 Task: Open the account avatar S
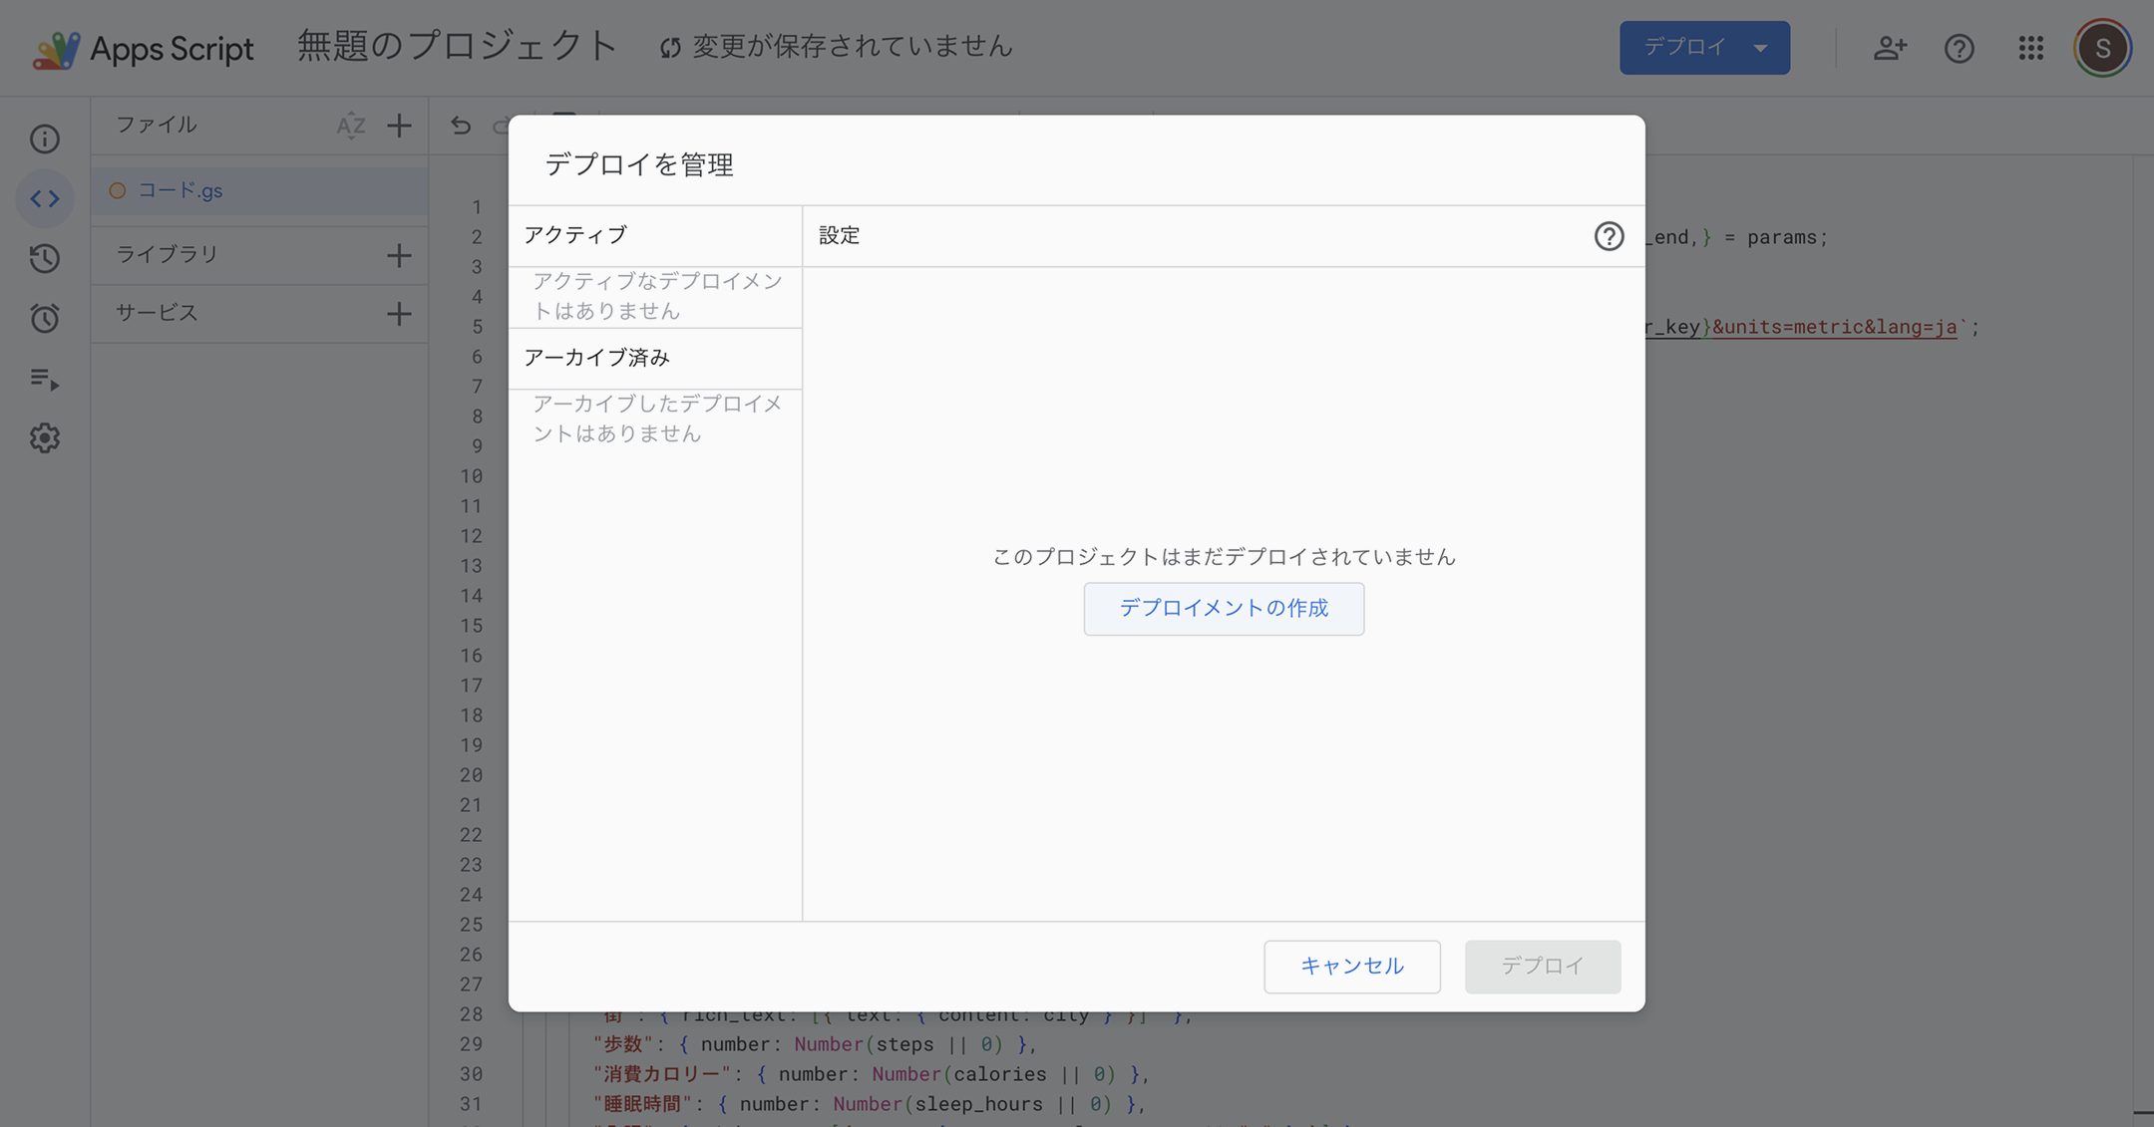[x=2102, y=48]
